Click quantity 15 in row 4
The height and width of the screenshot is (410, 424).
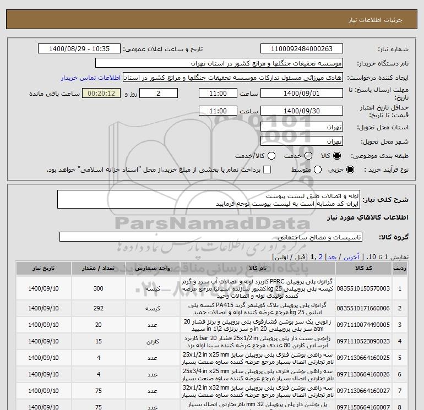99,341
